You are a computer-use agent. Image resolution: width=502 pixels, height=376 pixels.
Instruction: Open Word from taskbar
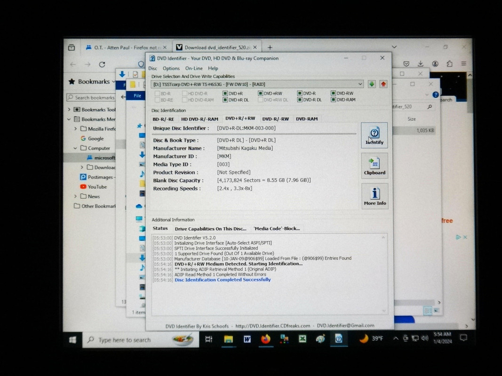[247, 339]
